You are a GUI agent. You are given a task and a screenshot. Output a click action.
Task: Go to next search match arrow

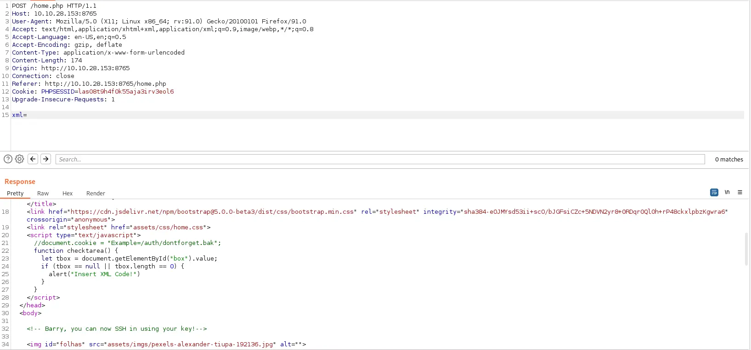45,159
